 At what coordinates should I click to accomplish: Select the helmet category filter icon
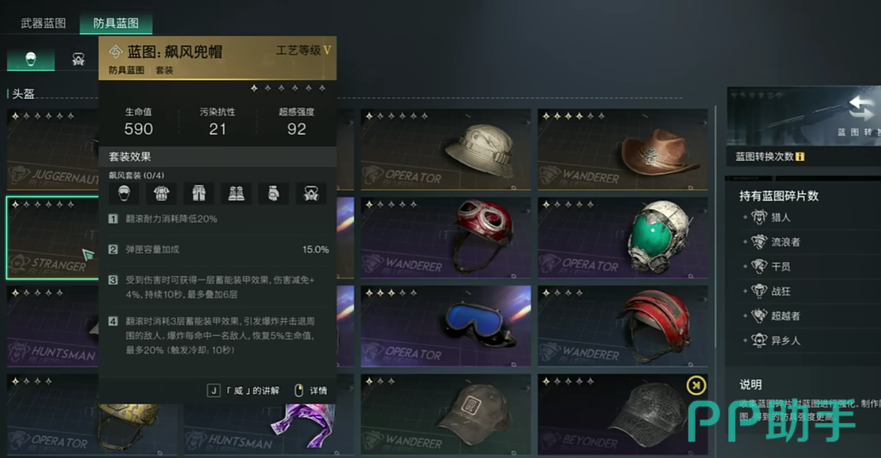31,60
